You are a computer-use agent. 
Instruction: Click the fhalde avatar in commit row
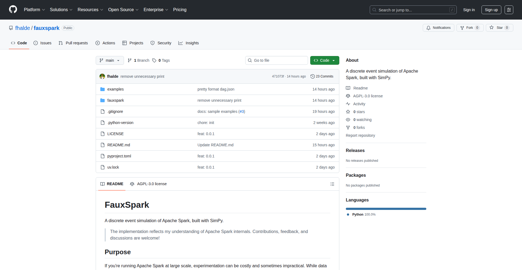(x=102, y=76)
